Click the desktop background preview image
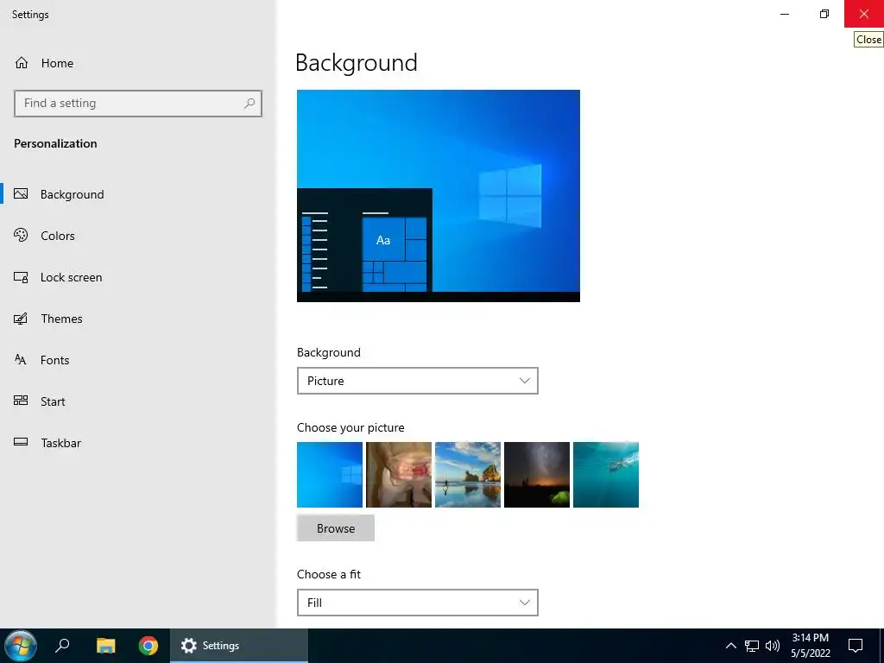Image resolution: width=884 pixels, height=663 pixels. coord(439,196)
